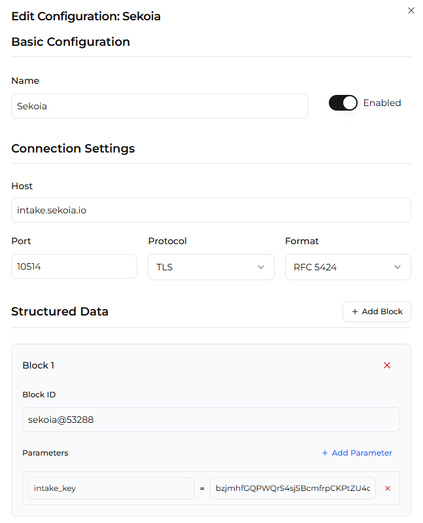Click the Host field label
Image resolution: width=423 pixels, height=523 pixels.
[22, 186]
